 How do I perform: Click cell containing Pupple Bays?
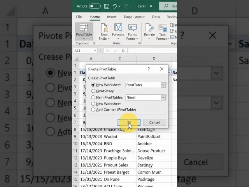tap(119, 158)
